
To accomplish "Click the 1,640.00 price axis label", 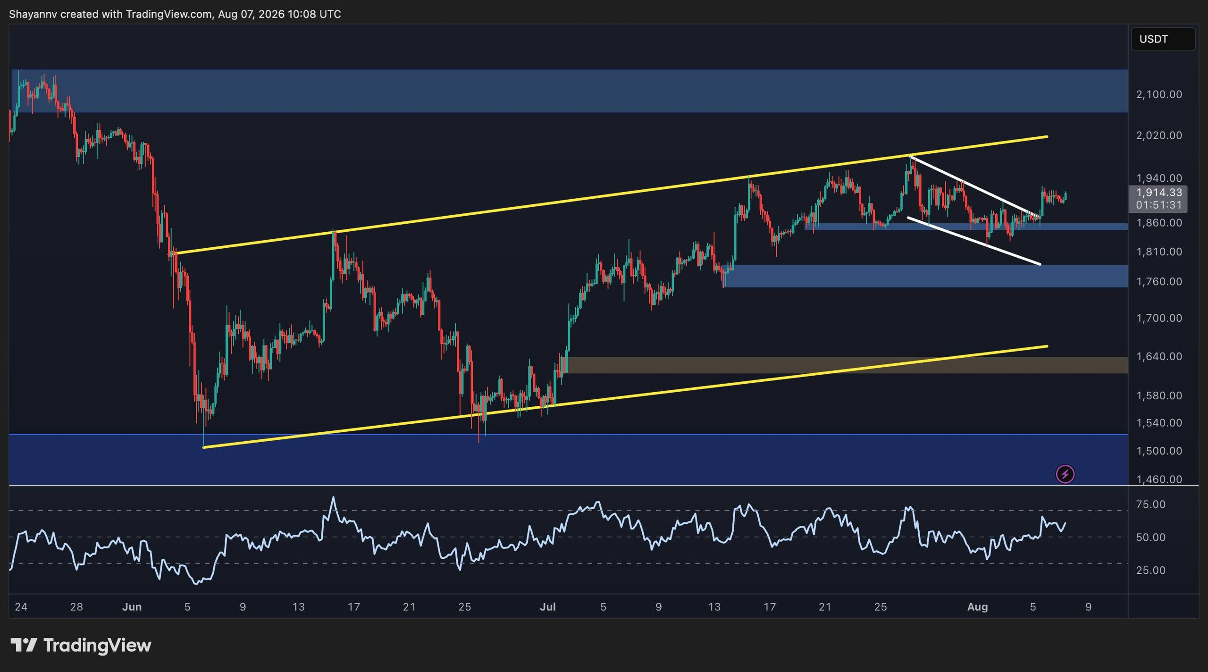I will 1159,356.
